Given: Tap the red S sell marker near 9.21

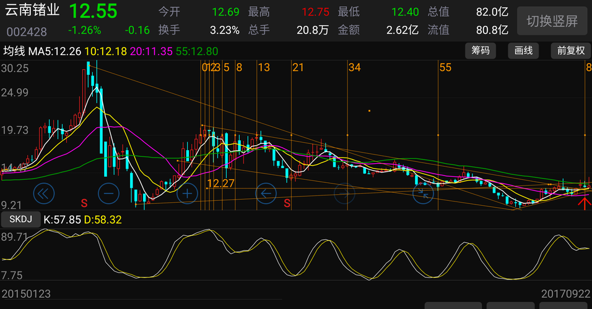Looking at the screenshot, I should click(84, 203).
